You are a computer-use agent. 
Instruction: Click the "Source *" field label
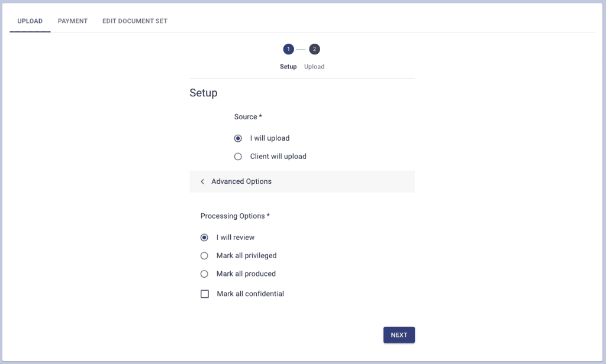(248, 117)
